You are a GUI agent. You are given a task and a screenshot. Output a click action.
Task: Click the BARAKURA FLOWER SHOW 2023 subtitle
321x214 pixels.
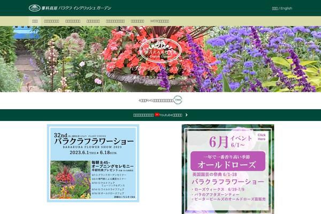click(x=92, y=147)
